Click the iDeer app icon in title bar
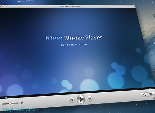 pyautogui.click(x=62, y=7)
